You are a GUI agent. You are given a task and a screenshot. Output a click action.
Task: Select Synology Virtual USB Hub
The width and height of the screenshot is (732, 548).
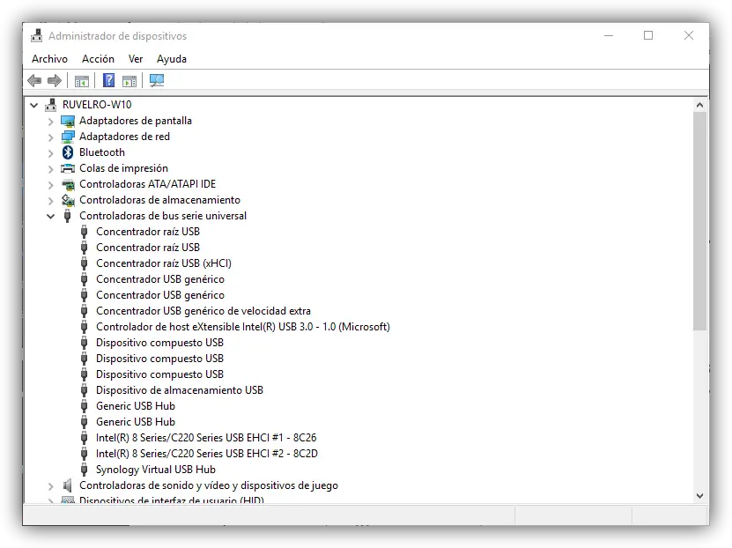point(155,470)
